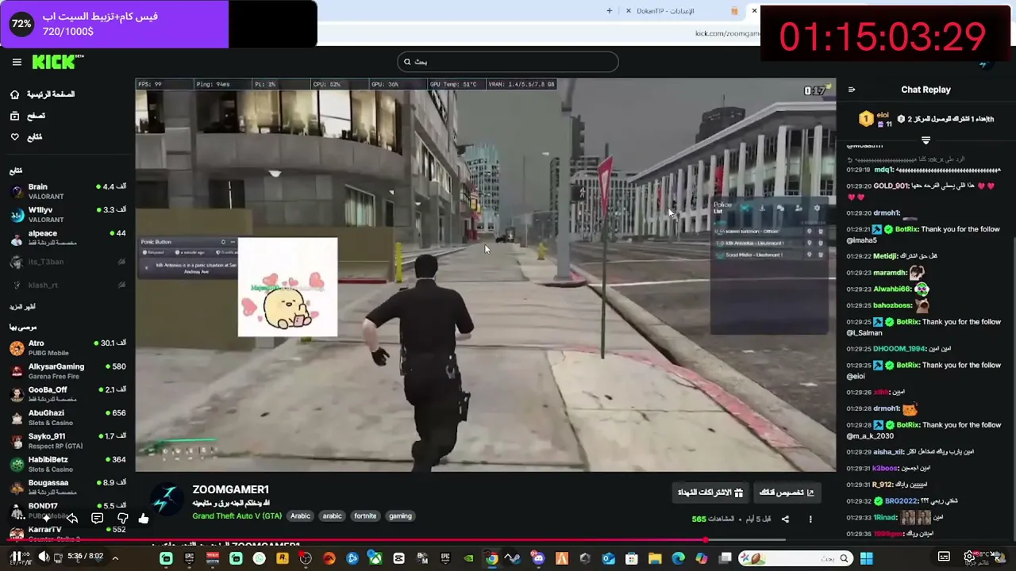Expand the pinned gift leaderboard chevron
The width and height of the screenshot is (1016, 571).
[926, 140]
